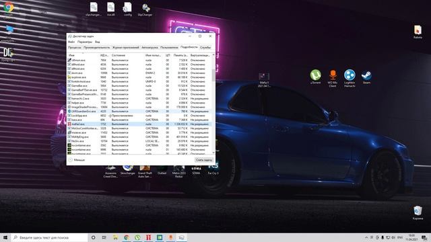Open the Rabota folder on desktop
This screenshot has width=431, height=242.
[418, 32]
